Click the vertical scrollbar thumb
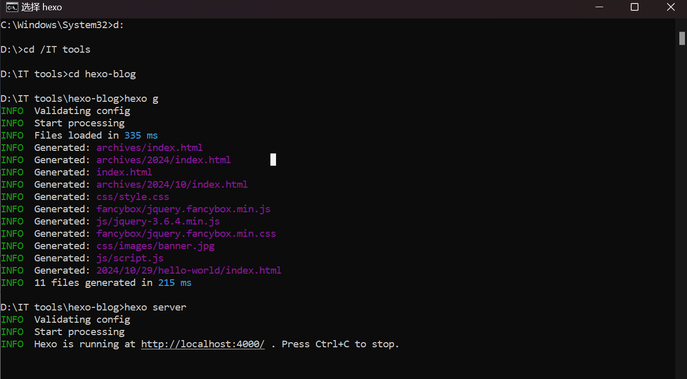Image resolution: width=687 pixels, height=379 pixels. pyautogui.click(x=682, y=38)
